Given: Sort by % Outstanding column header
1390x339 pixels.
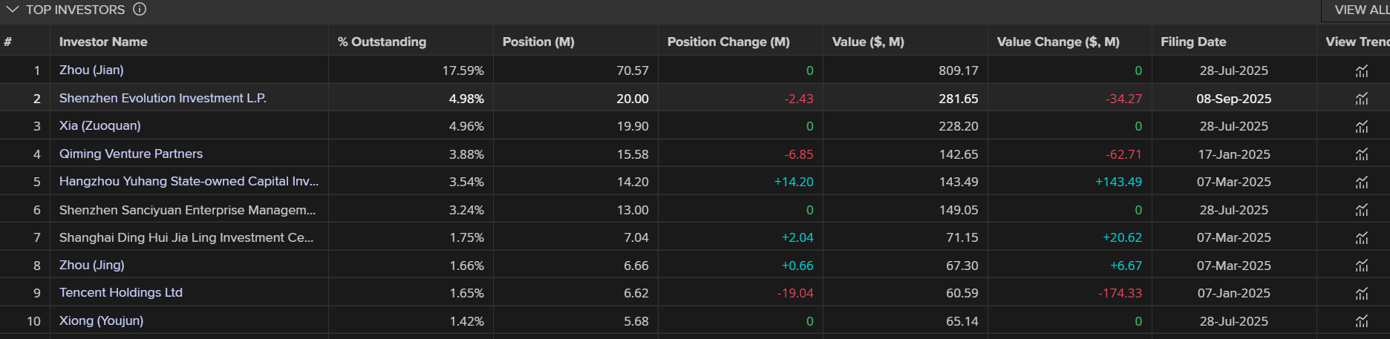Looking at the screenshot, I should 382,42.
